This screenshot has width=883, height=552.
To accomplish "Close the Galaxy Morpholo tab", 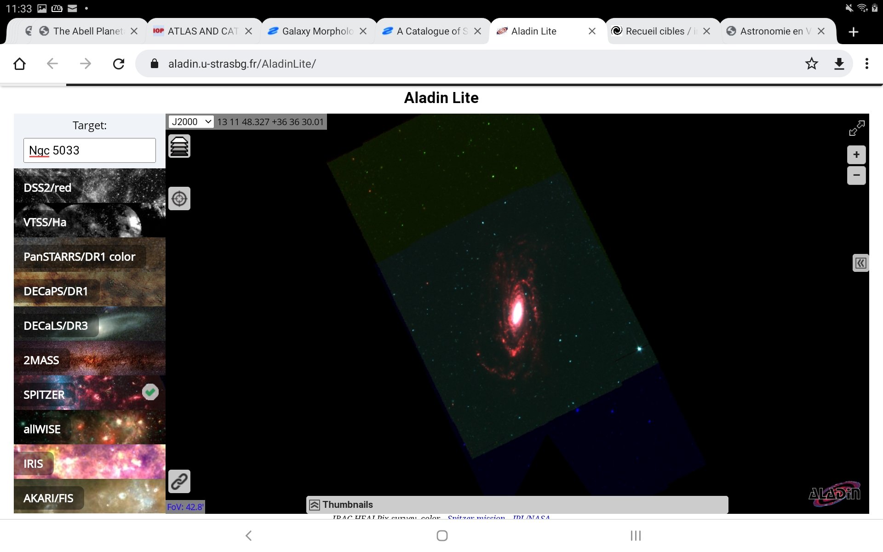I will pyautogui.click(x=363, y=31).
